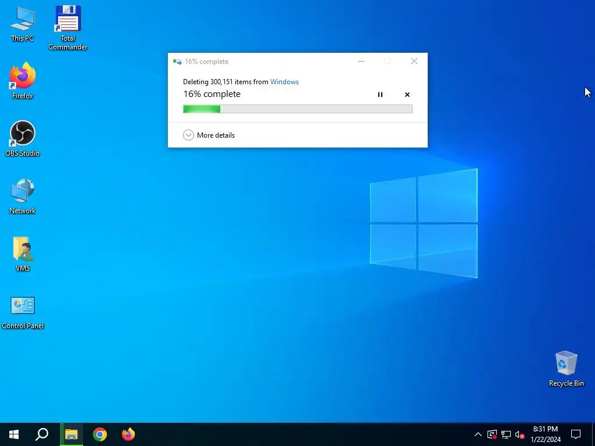The height and width of the screenshot is (446, 595).
Task: Select the Control Panel desktop icon
Action: pos(23,312)
